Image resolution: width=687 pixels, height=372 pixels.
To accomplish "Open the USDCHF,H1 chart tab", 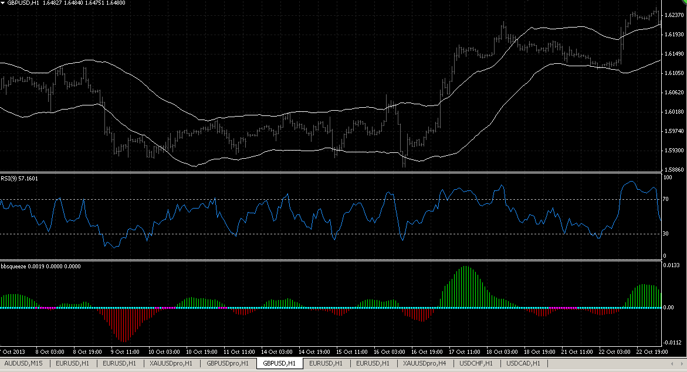I will tap(476, 363).
